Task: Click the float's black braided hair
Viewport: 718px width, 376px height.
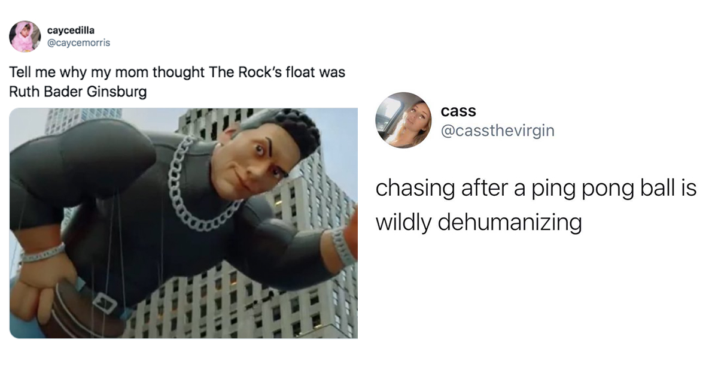Action: click(289, 130)
